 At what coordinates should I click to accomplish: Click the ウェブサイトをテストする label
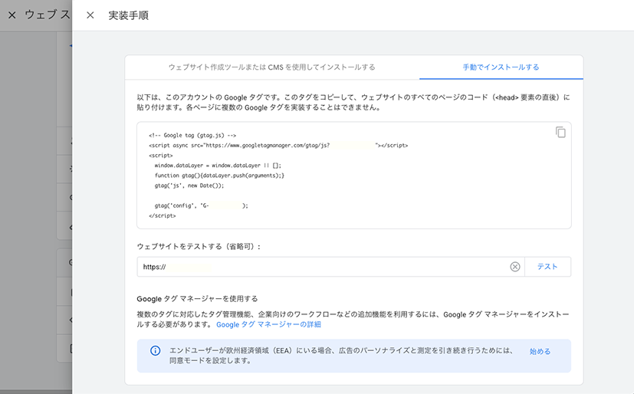tap(199, 247)
